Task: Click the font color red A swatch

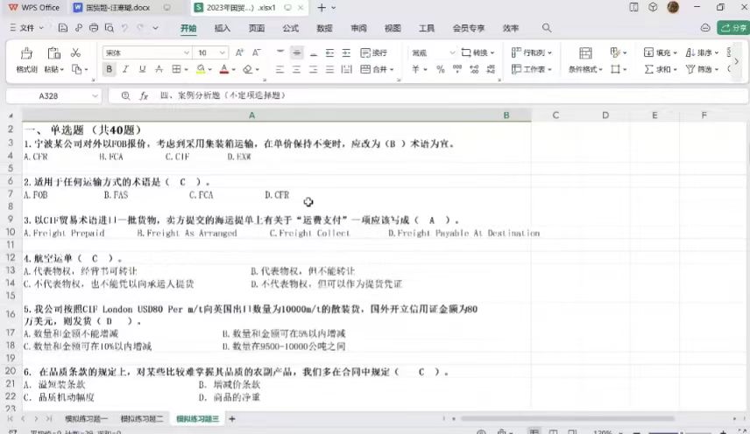Action: point(223,69)
